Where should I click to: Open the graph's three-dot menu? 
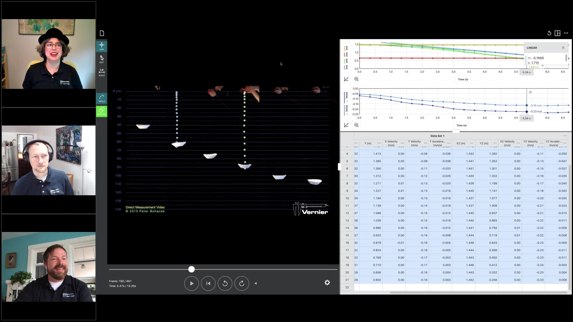click(566, 33)
